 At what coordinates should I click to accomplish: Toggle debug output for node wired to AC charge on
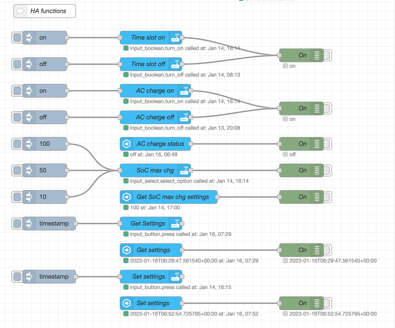[327, 108]
